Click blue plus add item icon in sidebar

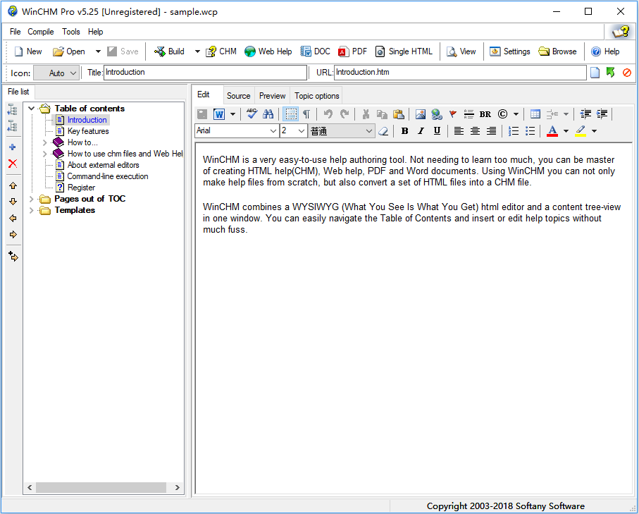point(13,147)
